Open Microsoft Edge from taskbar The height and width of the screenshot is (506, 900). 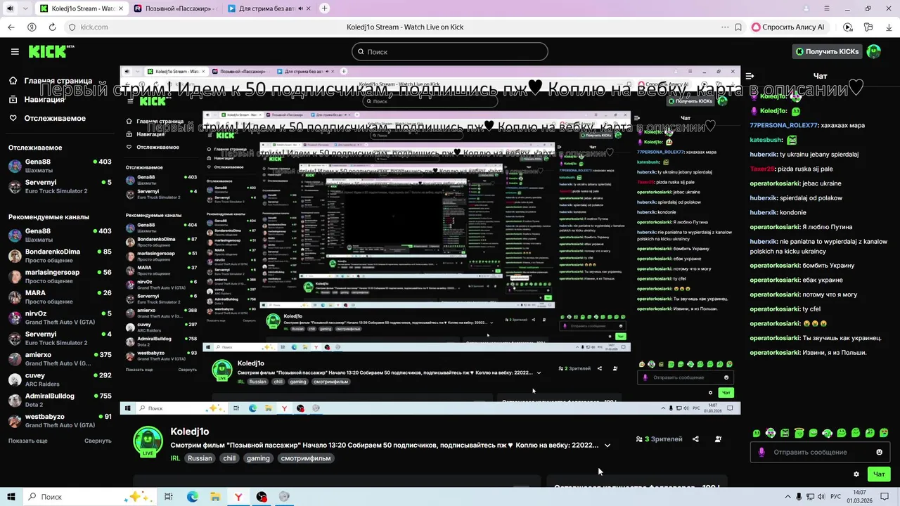tap(192, 497)
